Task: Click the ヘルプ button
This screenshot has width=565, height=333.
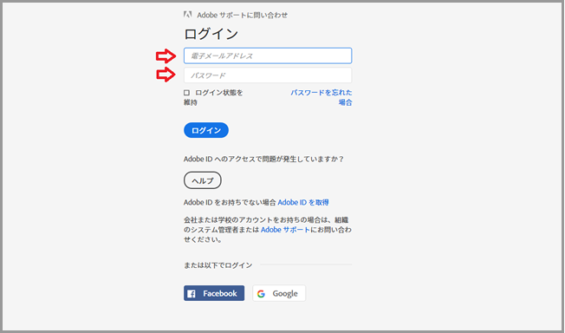Action: click(x=203, y=180)
